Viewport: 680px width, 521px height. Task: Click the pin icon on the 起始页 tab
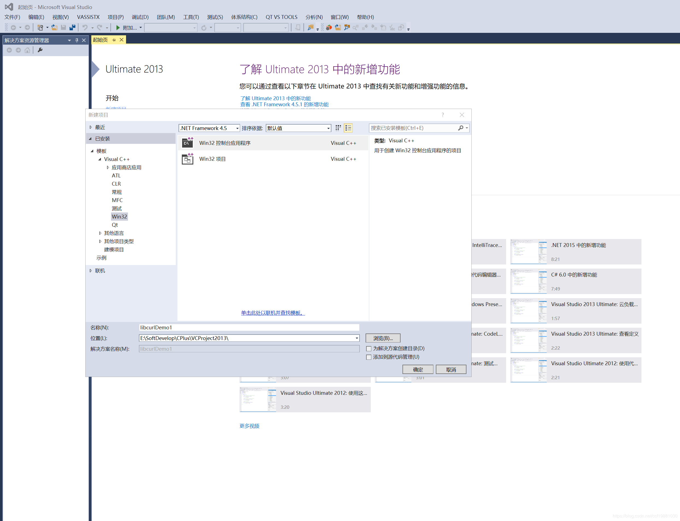click(x=114, y=40)
